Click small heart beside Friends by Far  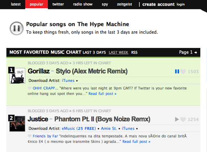[30, 136]
